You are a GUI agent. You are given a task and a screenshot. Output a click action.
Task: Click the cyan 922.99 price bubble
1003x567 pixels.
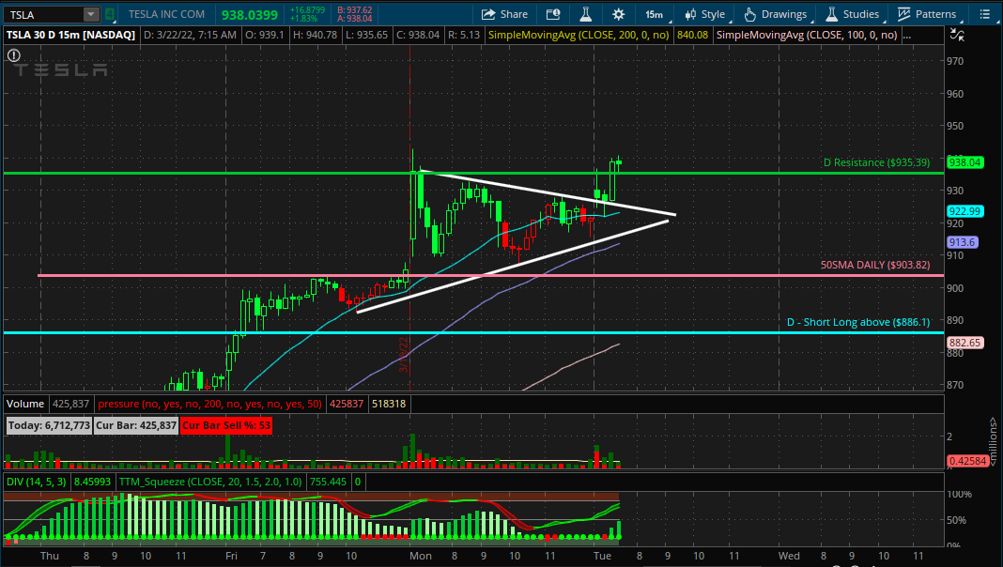(964, 211)
